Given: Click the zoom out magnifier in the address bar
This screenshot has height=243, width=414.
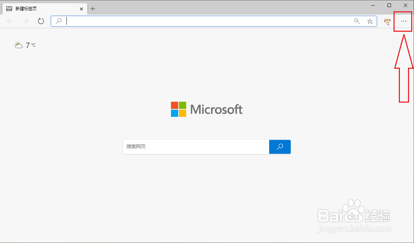Looking at the screenshot, I should tap(357, 21).
